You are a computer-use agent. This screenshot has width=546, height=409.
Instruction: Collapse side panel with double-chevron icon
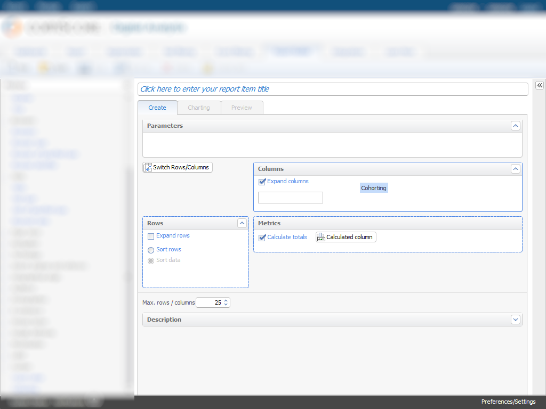[x=540, y=85]
